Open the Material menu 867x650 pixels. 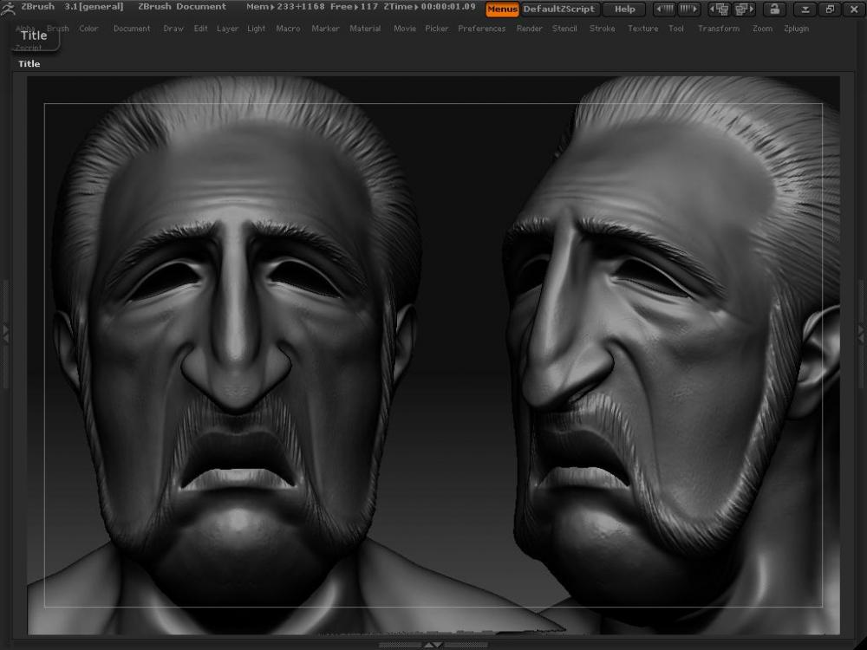pos(365,29)
